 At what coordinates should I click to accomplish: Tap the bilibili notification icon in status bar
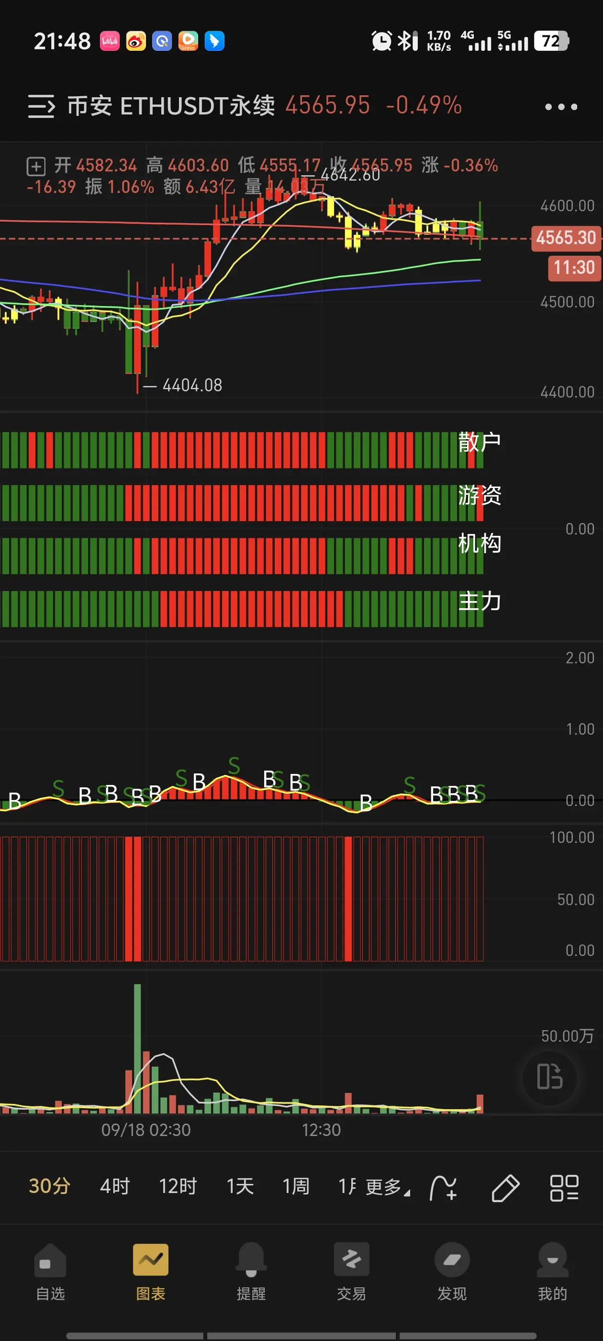click(x=110, y=41)
